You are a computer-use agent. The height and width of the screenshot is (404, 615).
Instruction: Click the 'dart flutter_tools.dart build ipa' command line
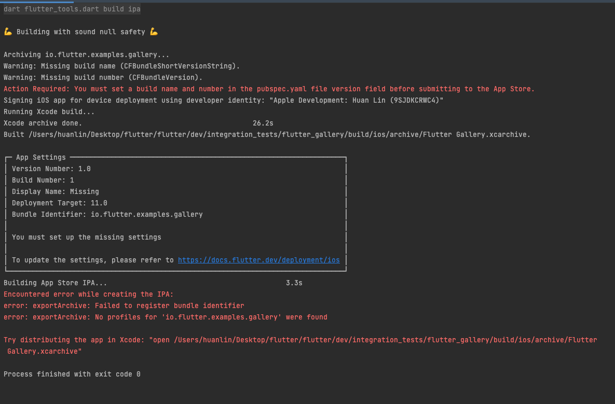72,9
